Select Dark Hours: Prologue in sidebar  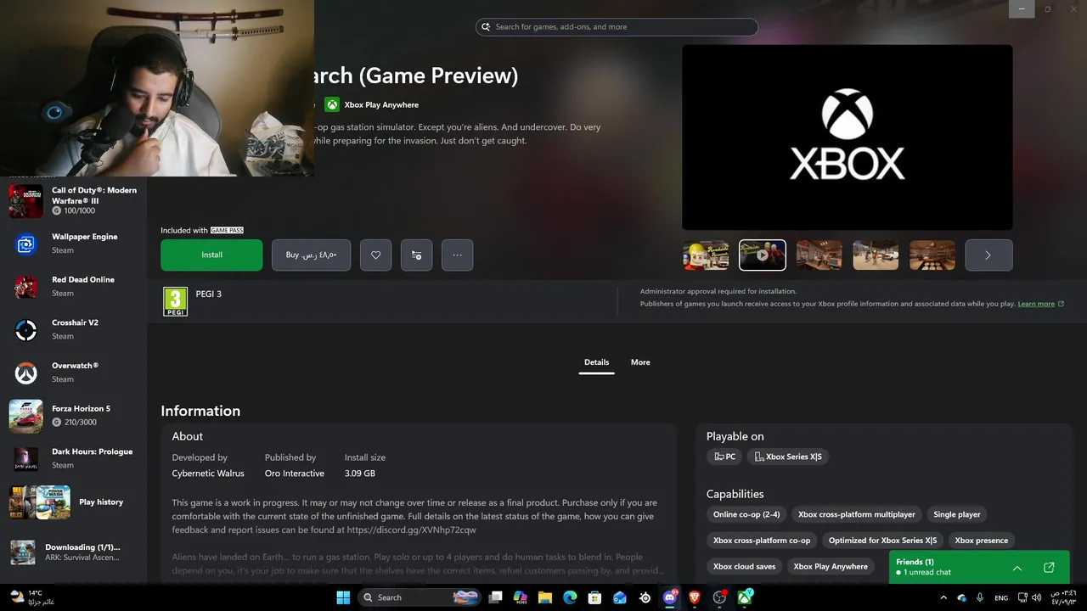(73, 458)
